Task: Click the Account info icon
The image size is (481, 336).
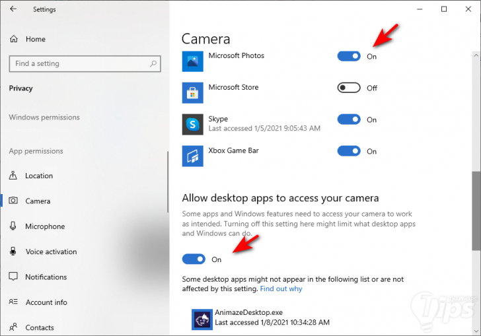Action: click(13, 302)
